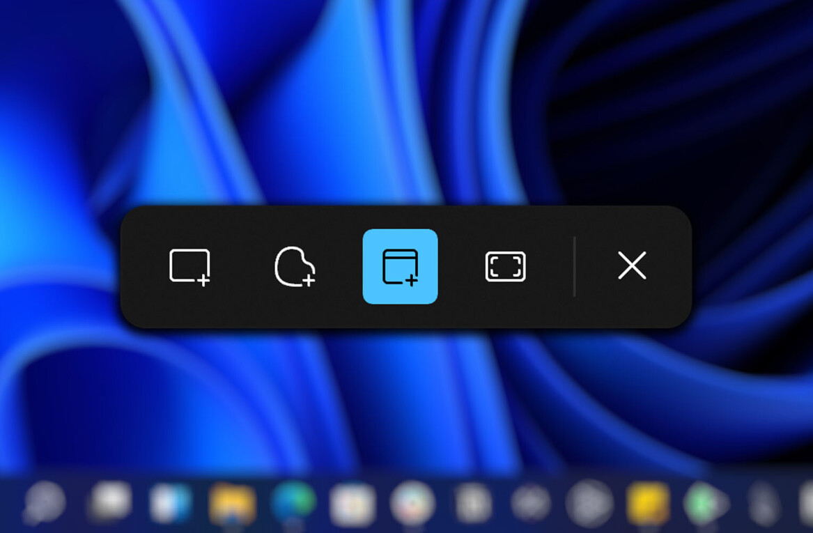Viewport: 813px width, 533px height.
Task: Click gray icon second to Chrome's right
Action: pos(531,502)
